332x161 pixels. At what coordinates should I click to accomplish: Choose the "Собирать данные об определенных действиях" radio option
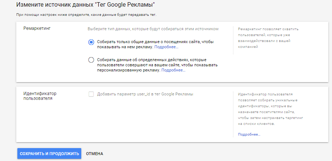[91, 60]
